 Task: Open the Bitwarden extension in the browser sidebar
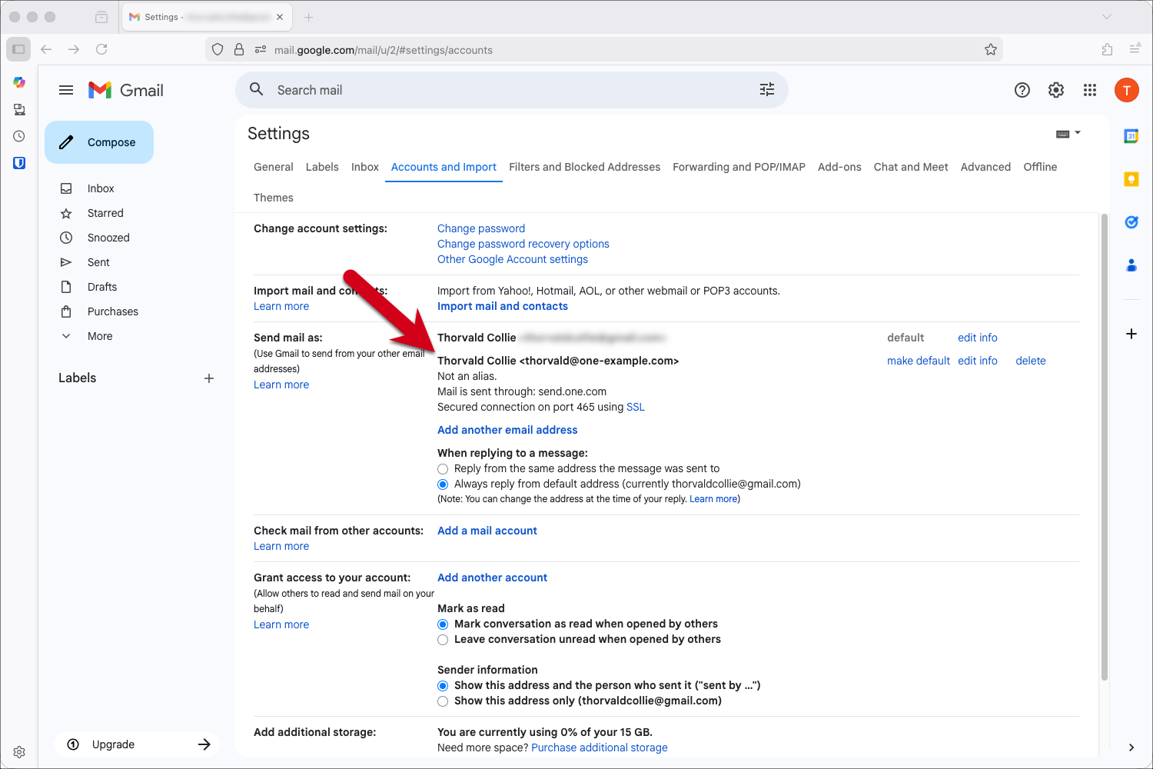19,162
